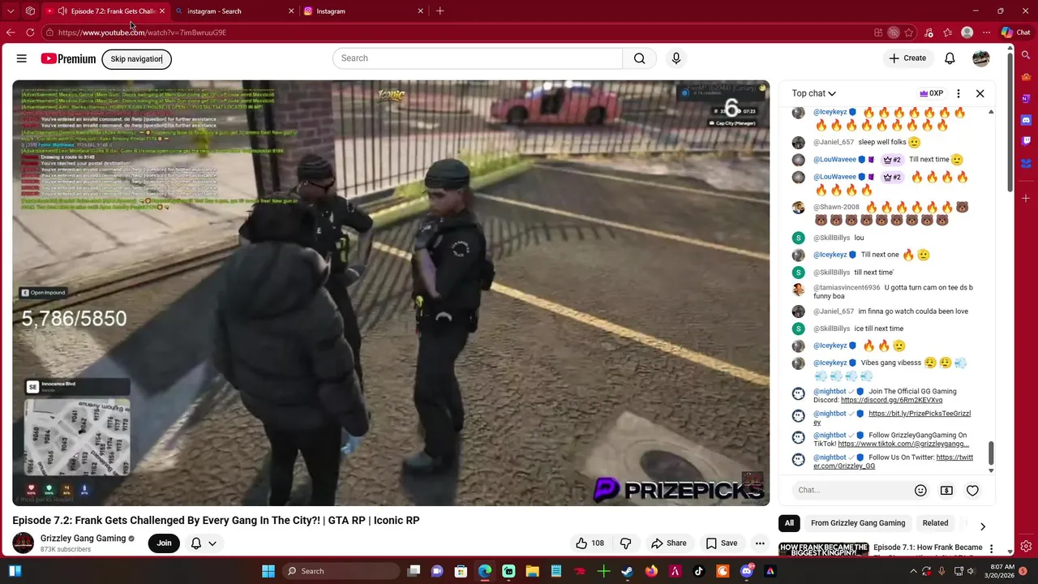Open sidebar search magnifier in Edge
This screenshot has width=1038, height=584.
click(x=1026, y=55)
